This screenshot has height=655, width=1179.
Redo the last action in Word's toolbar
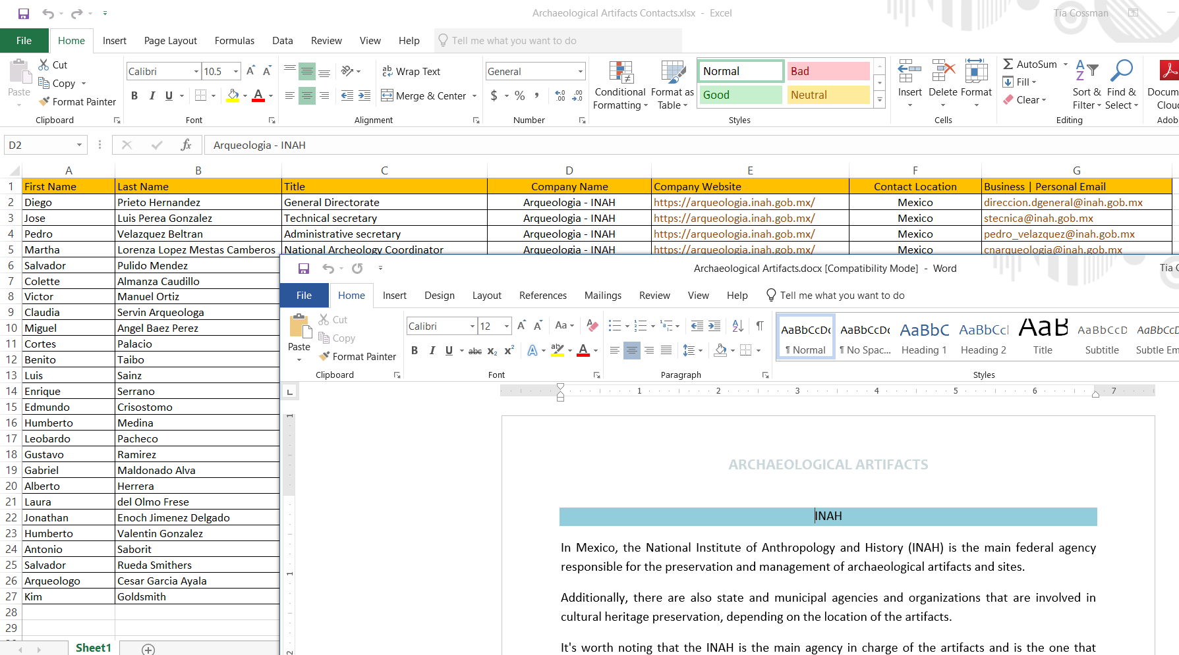357,268
